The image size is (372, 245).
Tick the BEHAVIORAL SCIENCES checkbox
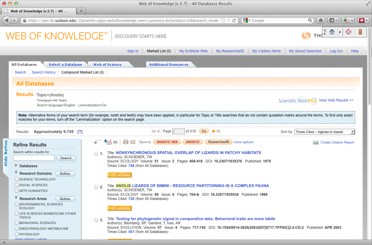pos(16,223)
